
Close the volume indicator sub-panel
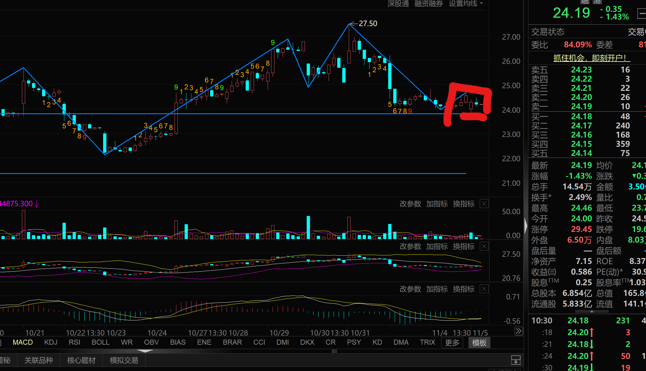(x=484, y=204)
